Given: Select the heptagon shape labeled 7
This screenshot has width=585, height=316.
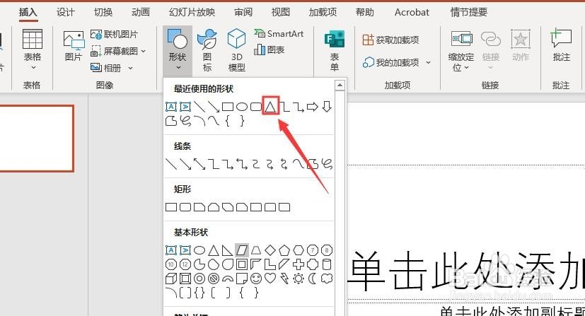Looking at the screenshot, I should coord(313,250).
